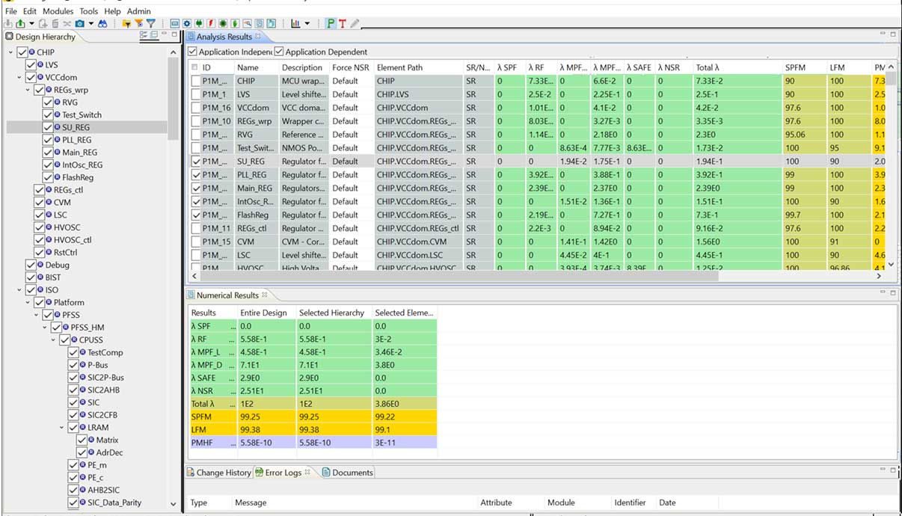Click the red lightning bolt toolbar icon
The height and width of the screenshot is (516, 902).
[x=211, y=24]
